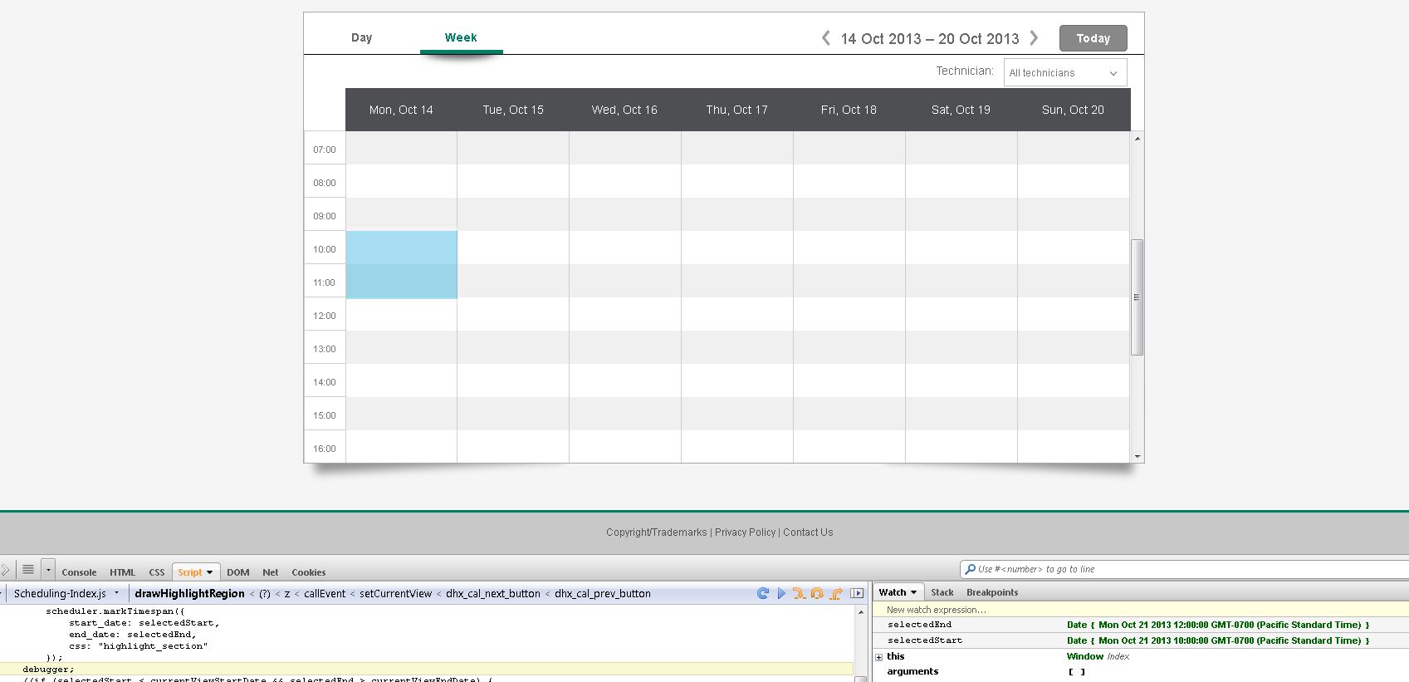Click the selectedEnd Date value 12:00:00

click(1218, 625)
